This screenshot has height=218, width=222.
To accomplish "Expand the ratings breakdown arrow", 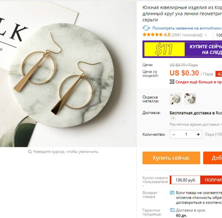I will click(205, 35).
